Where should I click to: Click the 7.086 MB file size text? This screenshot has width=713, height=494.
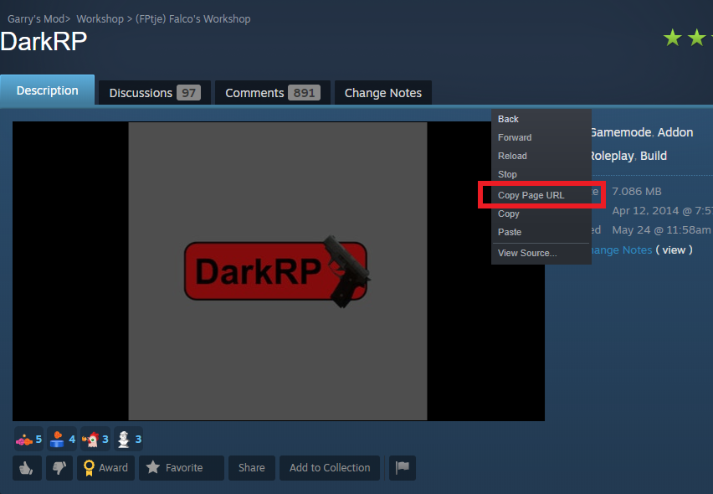pos(637,192)
